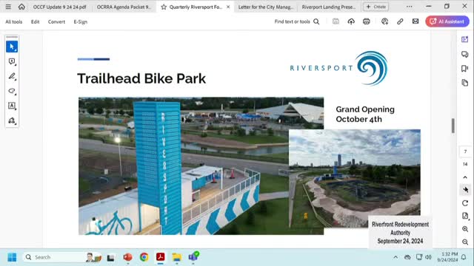Open the share with others icon
This screenshot has width=474, height=266.
(x=384, y=21)
